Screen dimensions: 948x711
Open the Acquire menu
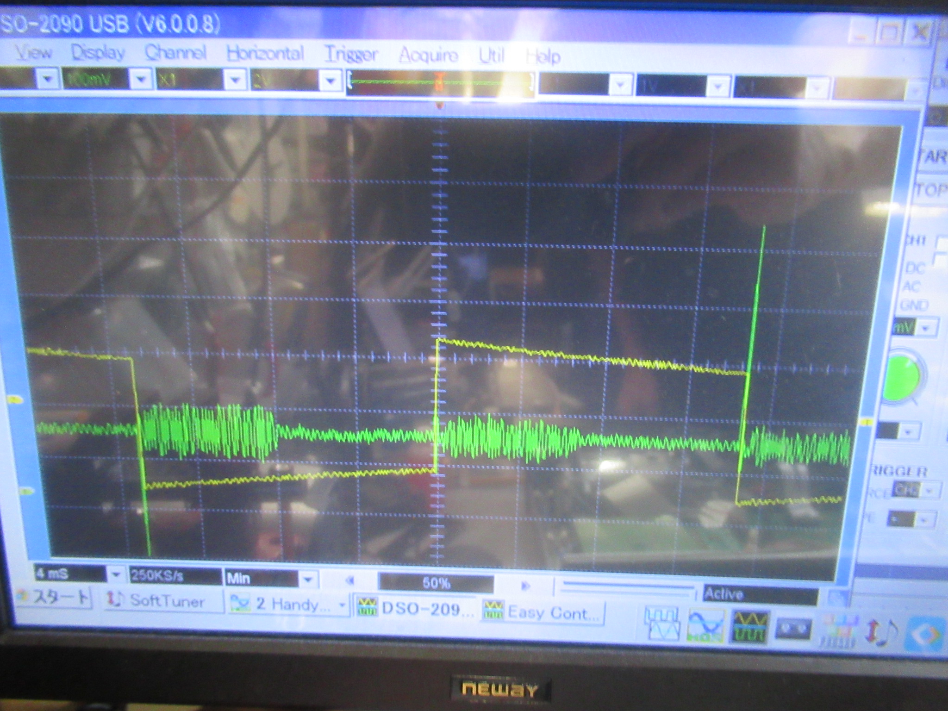[x=428, y=56]
